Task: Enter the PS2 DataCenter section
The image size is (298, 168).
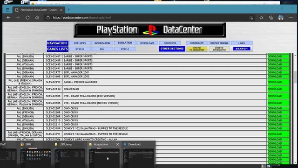Action: coord(196,49)
